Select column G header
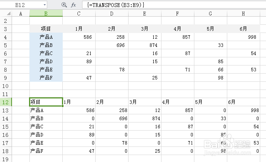The image size is (266, 162). click(x=211, y=14)
